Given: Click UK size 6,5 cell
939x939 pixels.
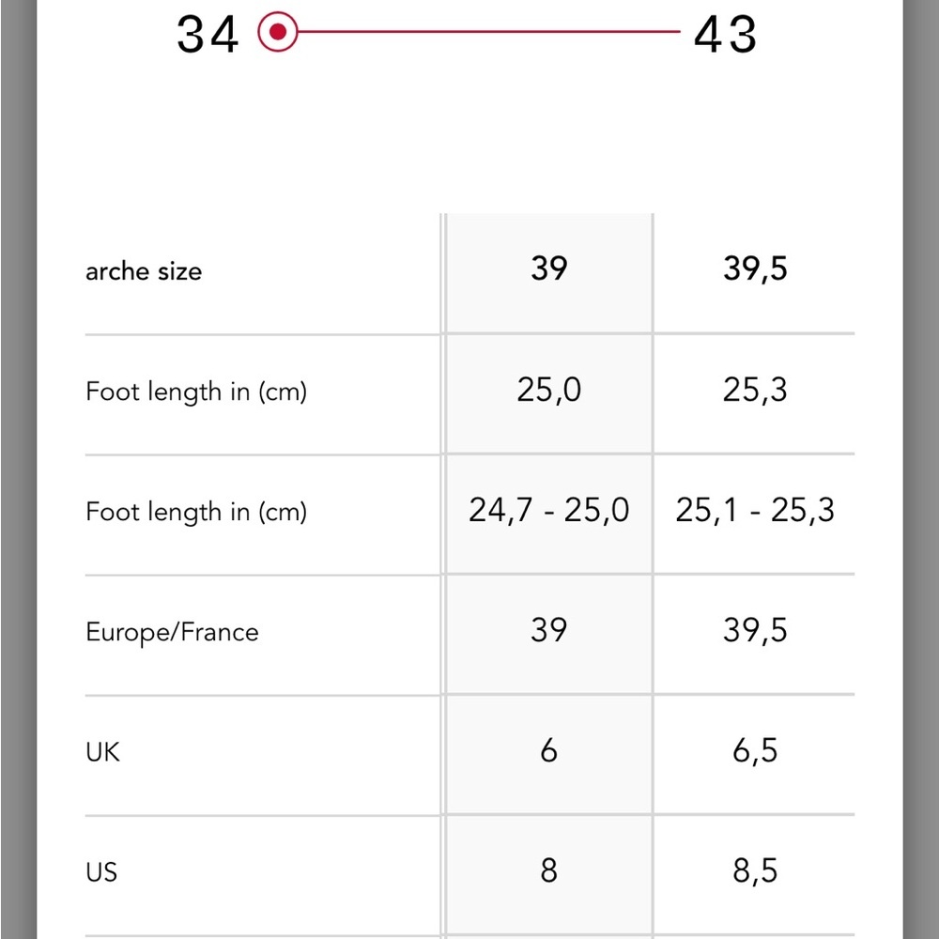Looking at the screenshot, I should (x=755, y=750).
